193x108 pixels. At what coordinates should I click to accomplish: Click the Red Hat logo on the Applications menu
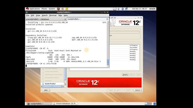(x=27, y=9)
